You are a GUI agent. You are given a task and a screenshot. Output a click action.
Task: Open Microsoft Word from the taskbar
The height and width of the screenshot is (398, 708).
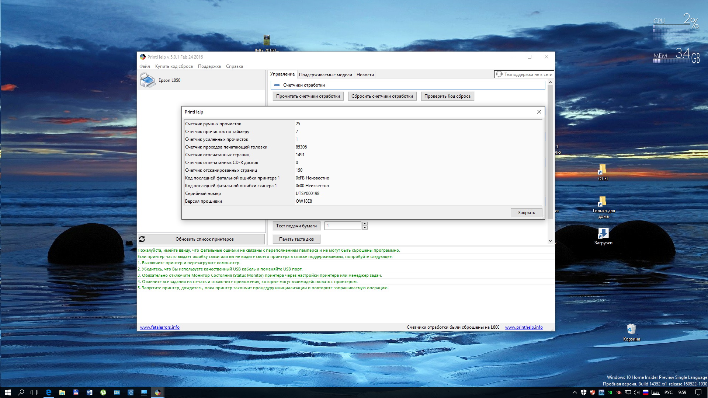click(x=89, y=392)
